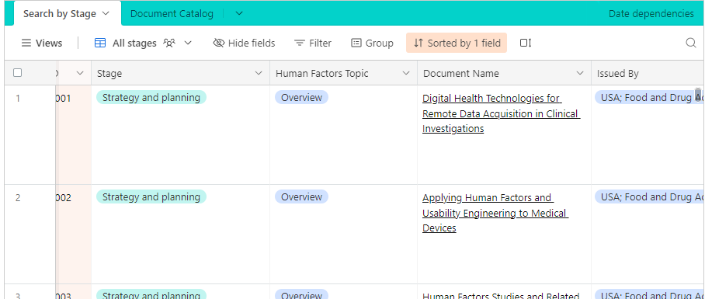Viewport: 705px width, 299px height.
Task: Select row number 1
Action: [x=18, y=99]
